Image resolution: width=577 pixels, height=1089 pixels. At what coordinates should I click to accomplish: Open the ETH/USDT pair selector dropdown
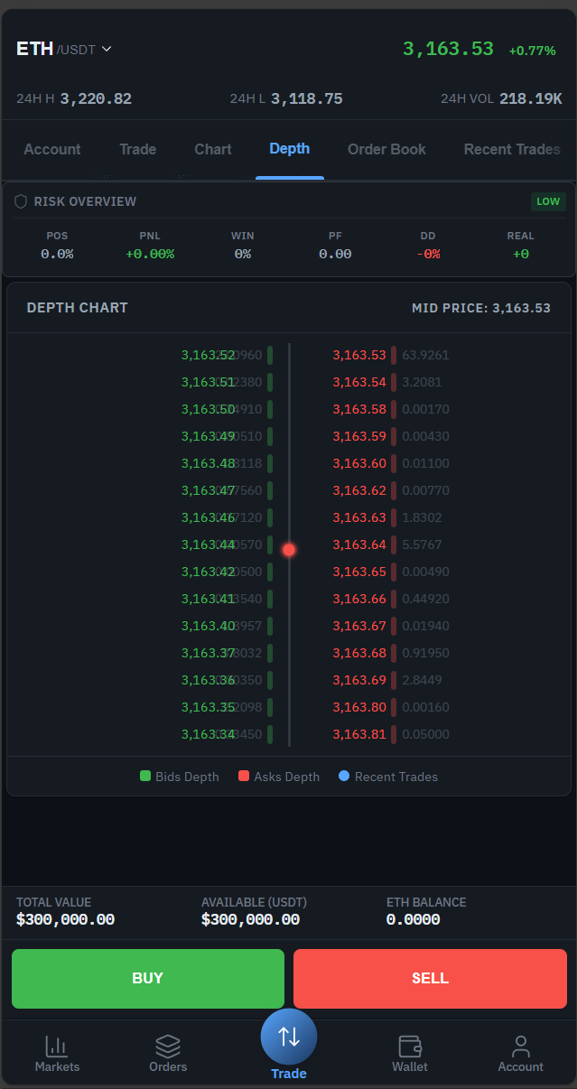pyautogui.click(x=65, y=49)
